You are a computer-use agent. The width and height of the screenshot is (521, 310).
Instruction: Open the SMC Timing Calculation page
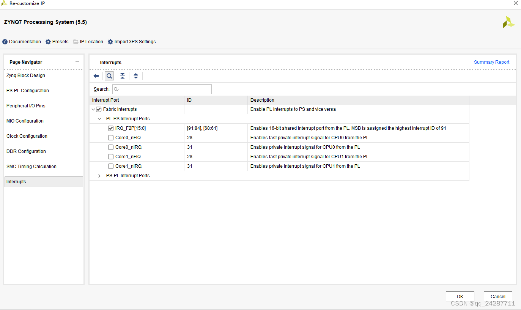[x=31, y=167]
